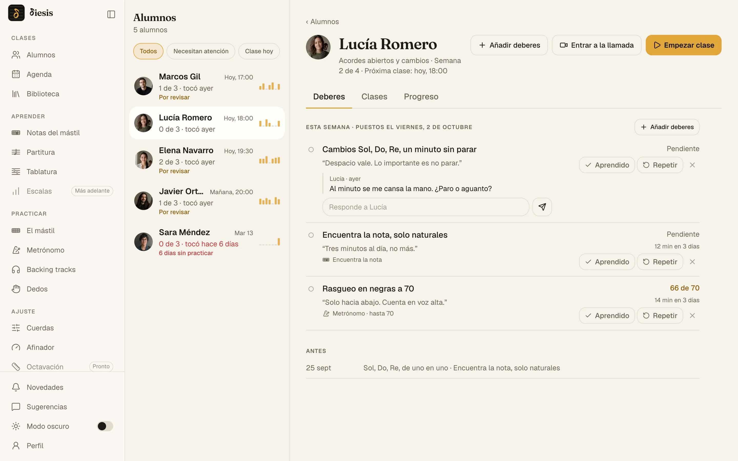Switch to the Clases tab
Screen dimensions: 738x461
point(374,97)
